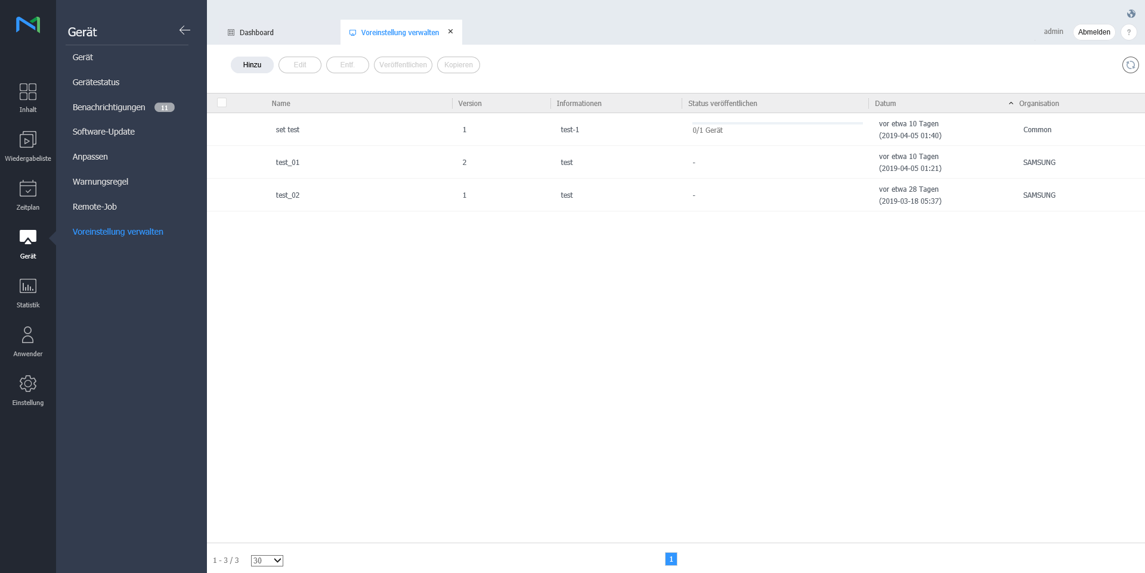This screenshot has width=1145, height=573.
Task: Go to page 1 in pagination
Action: click(x=671, y=559)
